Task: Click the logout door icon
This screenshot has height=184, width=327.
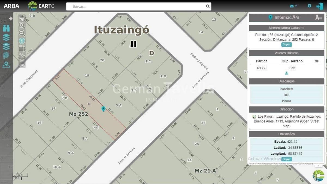Action: [x=320, y=6]
